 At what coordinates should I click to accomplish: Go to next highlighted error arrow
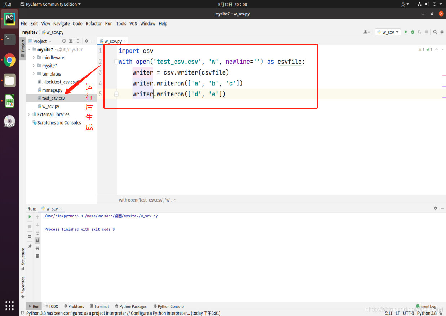(x=442, y=50)
